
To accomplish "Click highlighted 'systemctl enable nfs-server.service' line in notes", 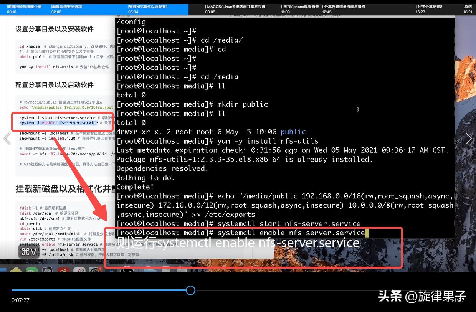I will coord(59,123).
